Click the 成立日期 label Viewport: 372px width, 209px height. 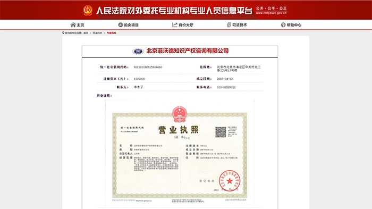(204, 79)
